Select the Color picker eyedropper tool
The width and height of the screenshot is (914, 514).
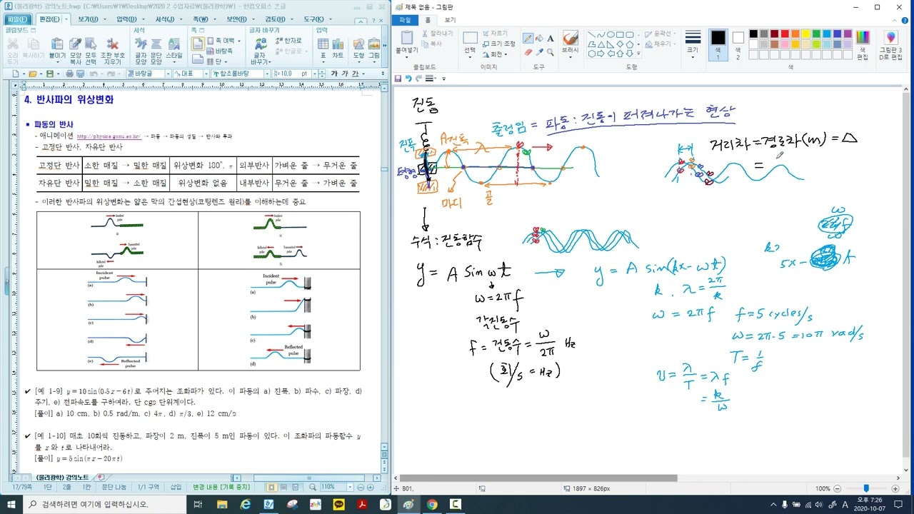point(539,51)
